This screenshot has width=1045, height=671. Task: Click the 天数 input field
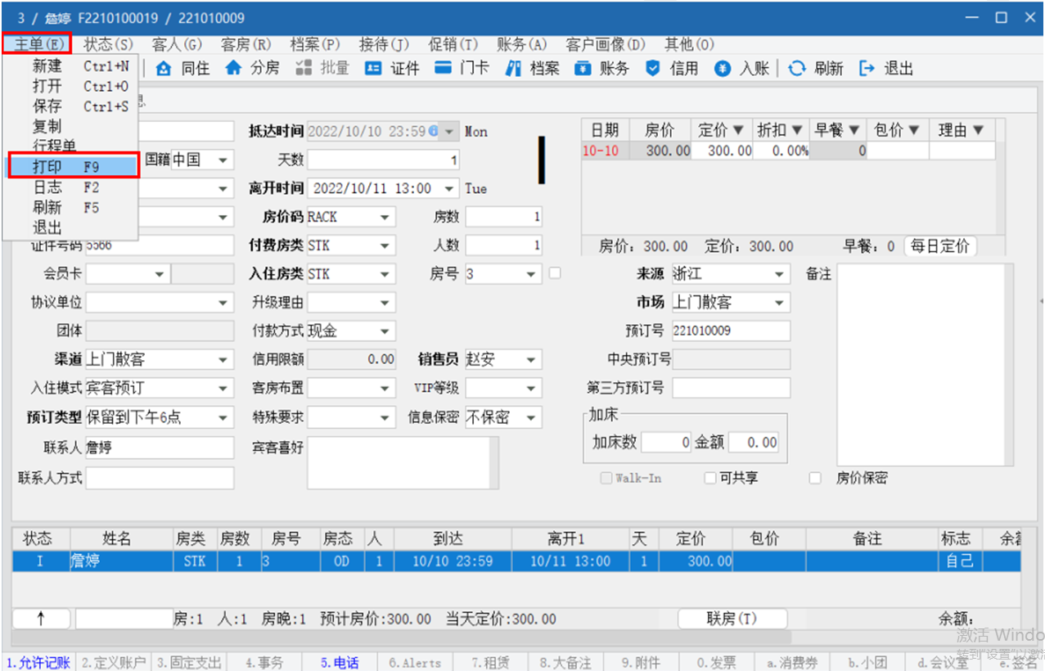tap(384, 160)
